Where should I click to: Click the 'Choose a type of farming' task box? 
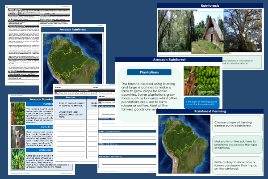coord(237,124)
